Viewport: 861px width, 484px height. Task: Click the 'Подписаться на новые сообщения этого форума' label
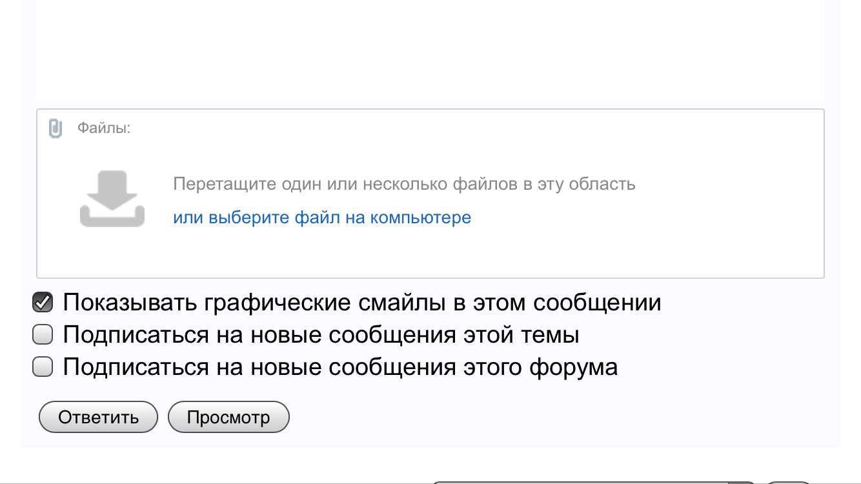point(340,367)
